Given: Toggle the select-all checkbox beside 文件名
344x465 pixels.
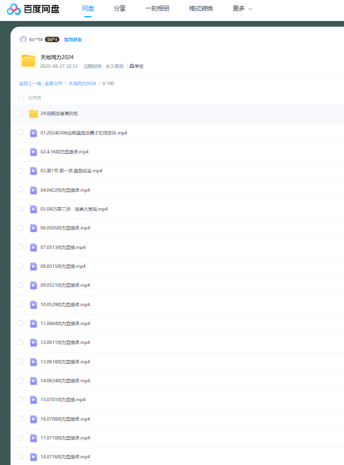Looking at the screenshot, I should point(21,98).
